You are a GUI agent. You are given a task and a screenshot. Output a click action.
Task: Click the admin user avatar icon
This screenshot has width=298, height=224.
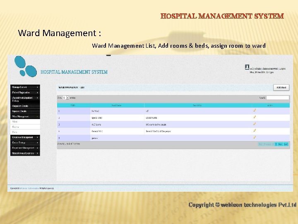coord(247,67)
